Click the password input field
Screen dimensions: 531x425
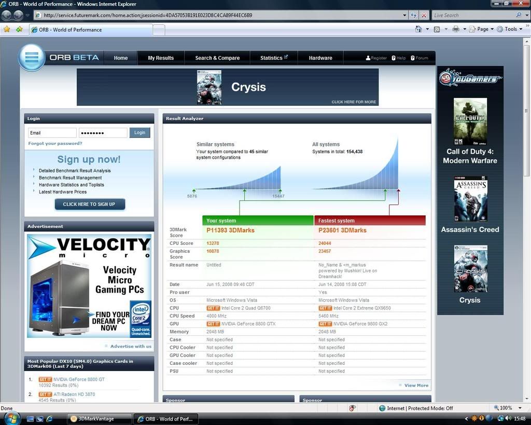(x=103, y=132)
